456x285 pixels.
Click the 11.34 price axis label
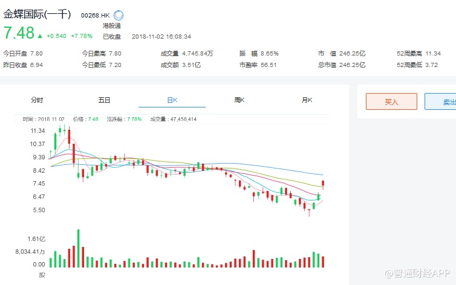[x=38, y=130]
